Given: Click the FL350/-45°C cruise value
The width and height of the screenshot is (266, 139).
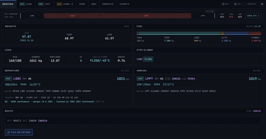Looking at the screenshot, I should point(100,61).
